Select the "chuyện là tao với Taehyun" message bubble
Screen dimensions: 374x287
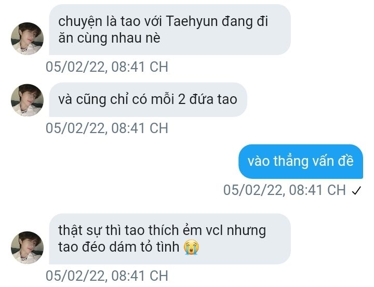[170, 30]
